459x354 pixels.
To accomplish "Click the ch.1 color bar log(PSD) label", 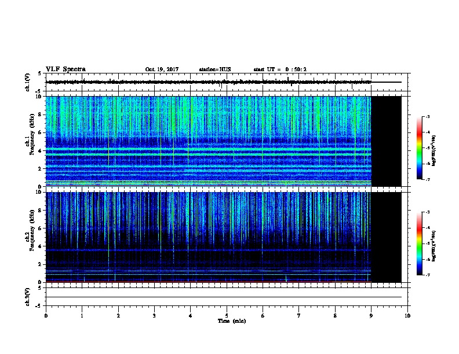I will 434,151.
